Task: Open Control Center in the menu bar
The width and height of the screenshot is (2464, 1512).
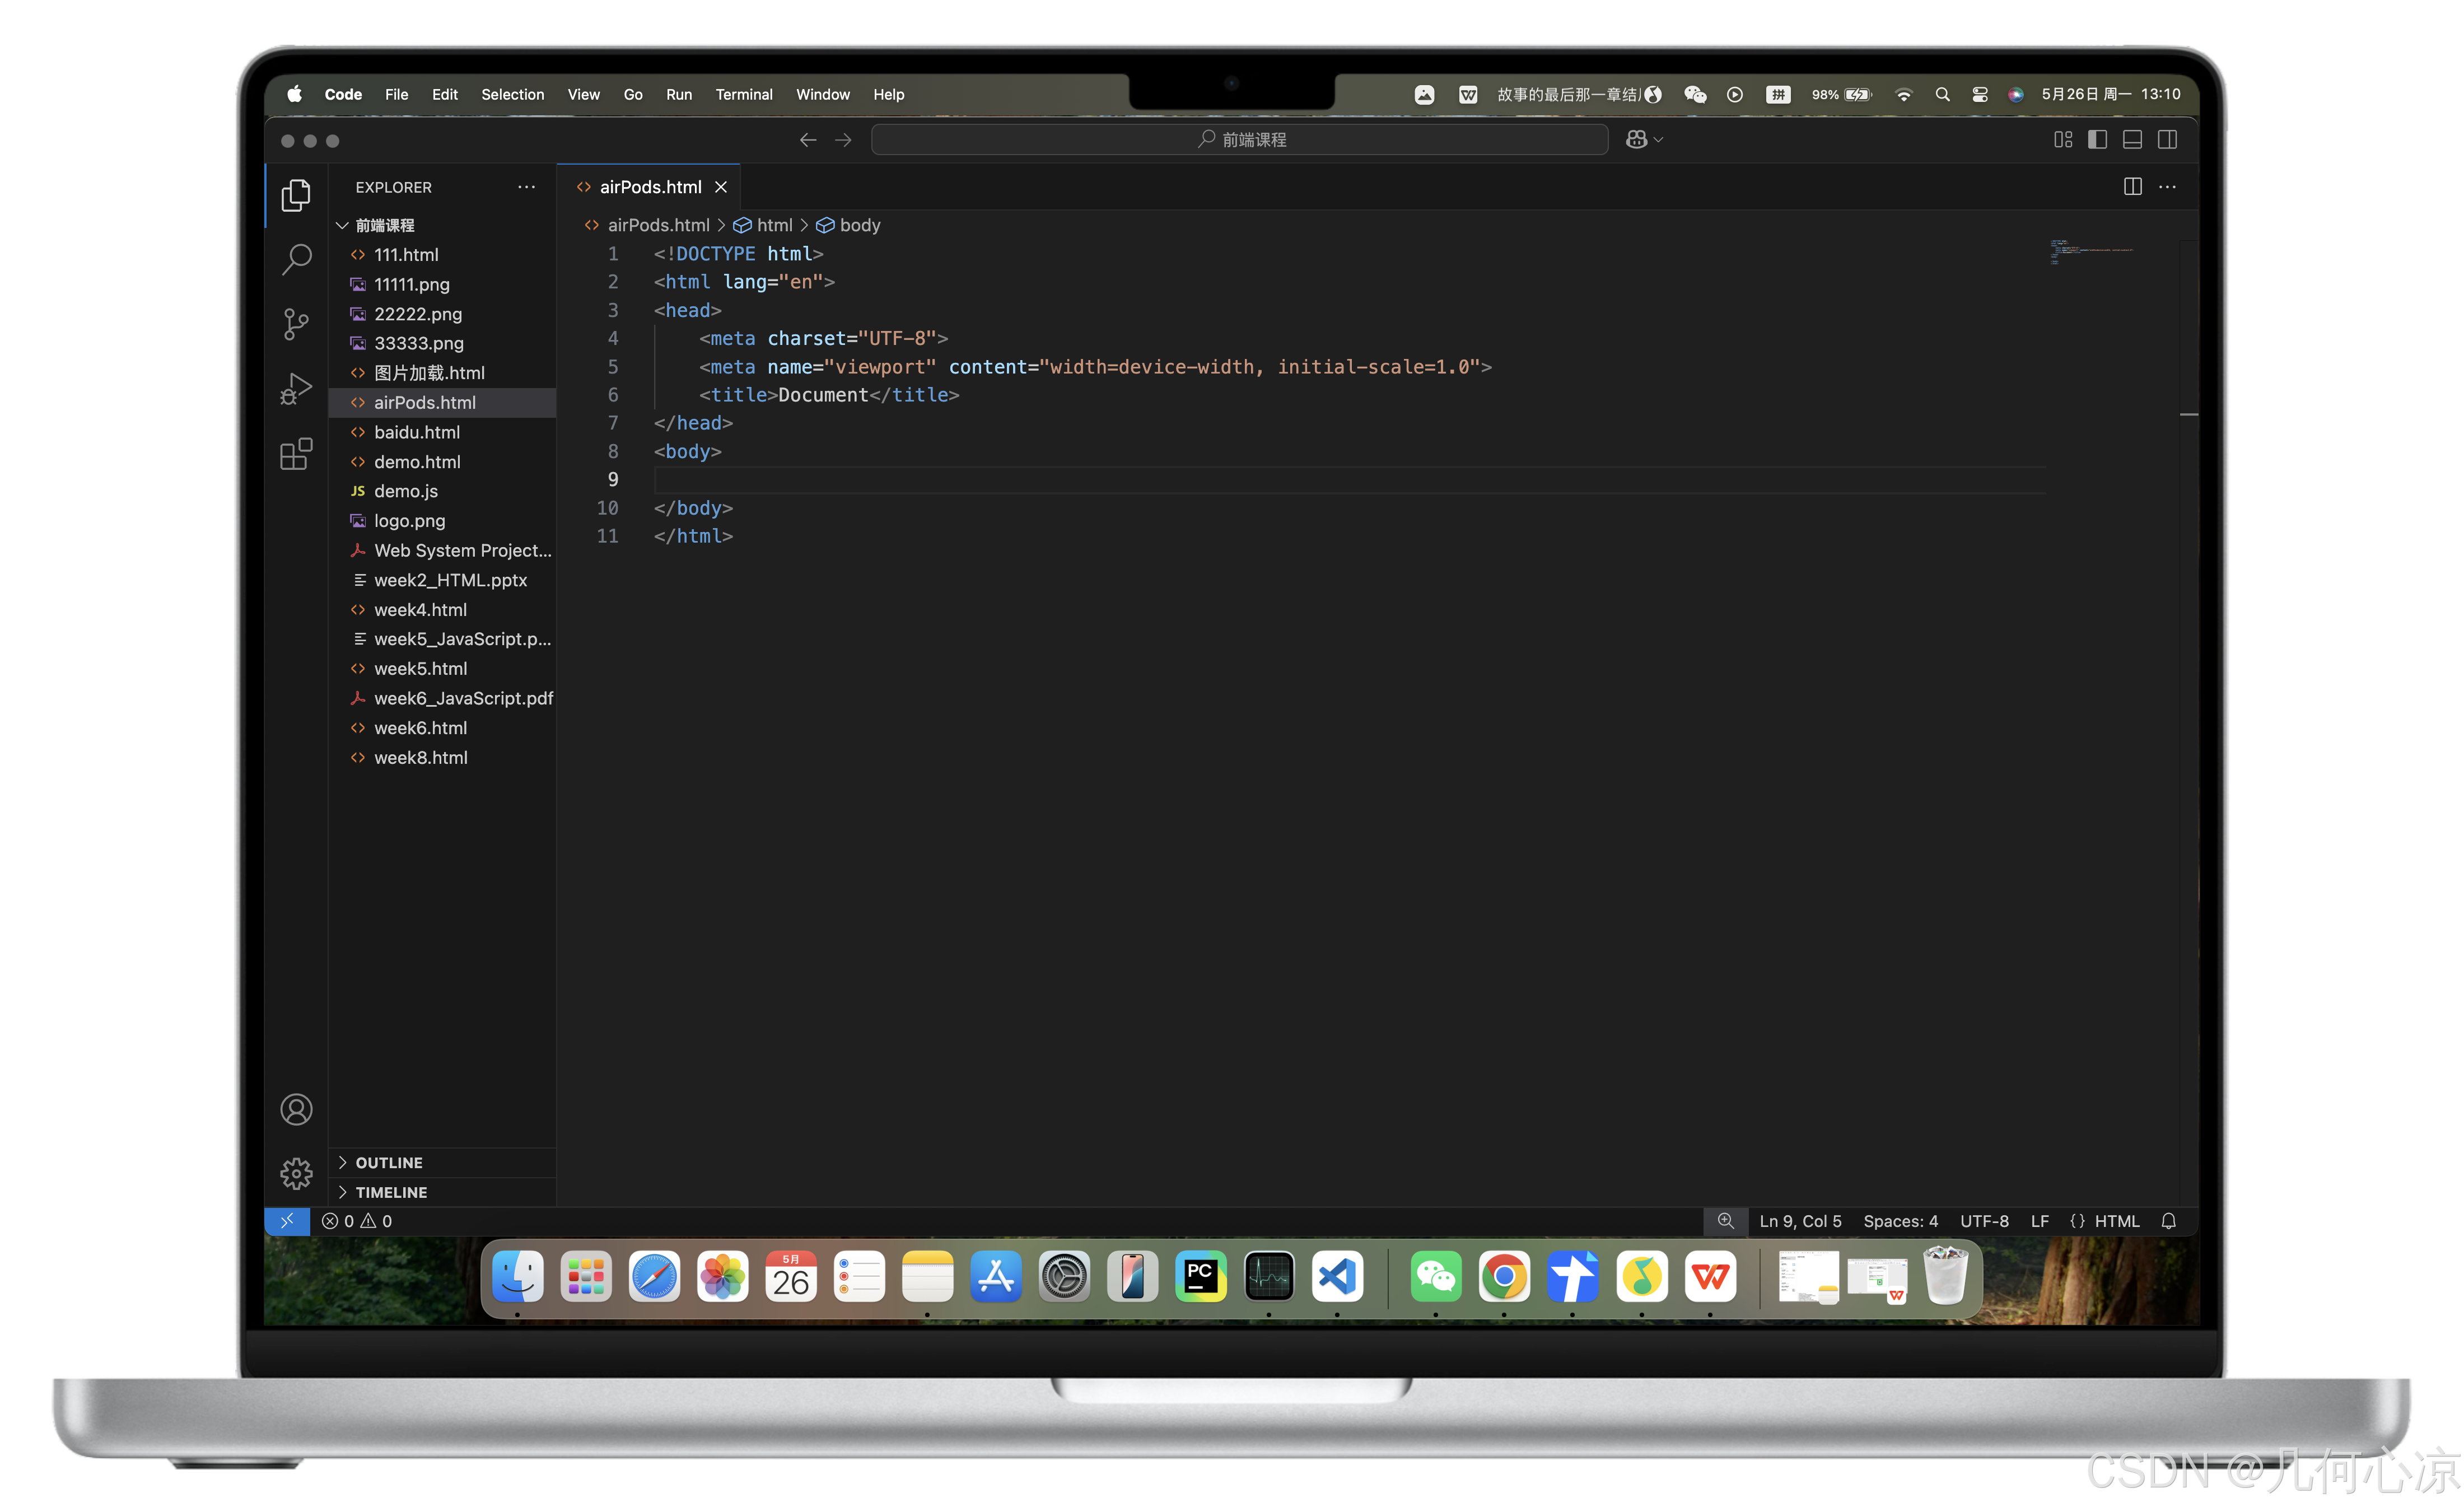Action: point(1979,94)
